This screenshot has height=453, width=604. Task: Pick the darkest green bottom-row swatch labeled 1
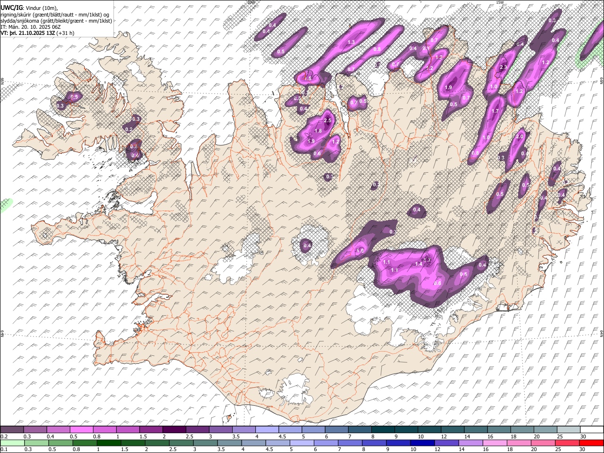pyautogui.click(x=109, y=443)
